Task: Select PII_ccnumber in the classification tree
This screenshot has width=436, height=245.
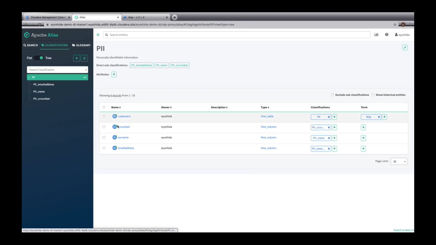Action: pyautogui.click(x=42, y=99)
